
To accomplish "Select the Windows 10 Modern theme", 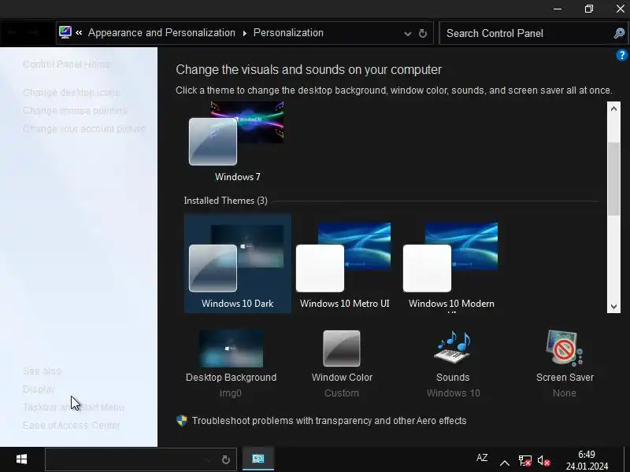I will tap(451, 263).
